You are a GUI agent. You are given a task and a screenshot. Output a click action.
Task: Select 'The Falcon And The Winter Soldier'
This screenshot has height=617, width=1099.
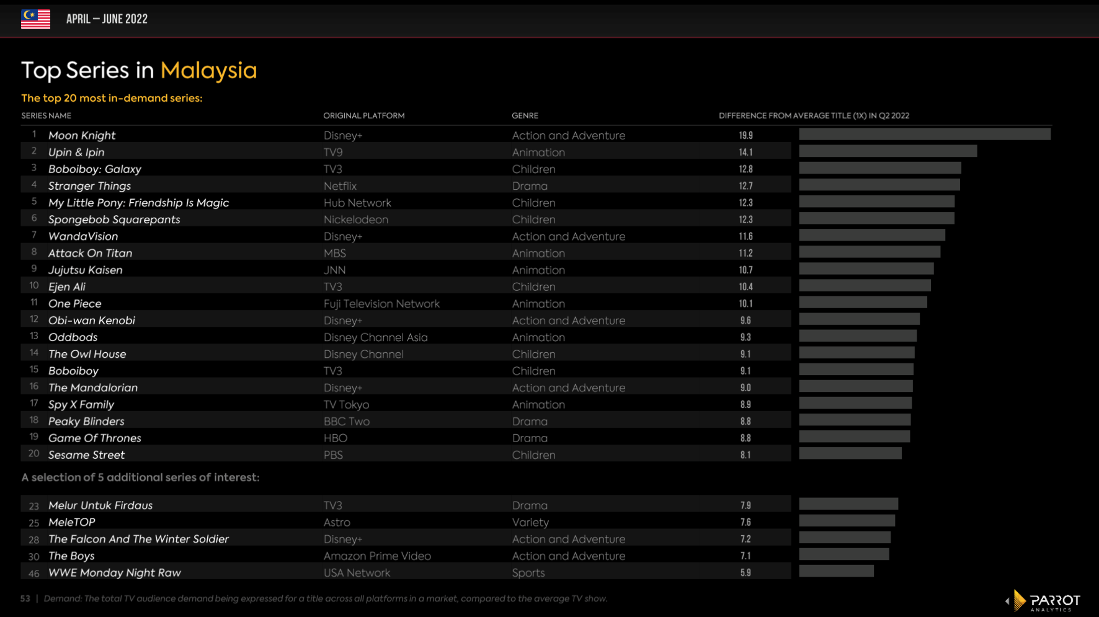[139, 539]
